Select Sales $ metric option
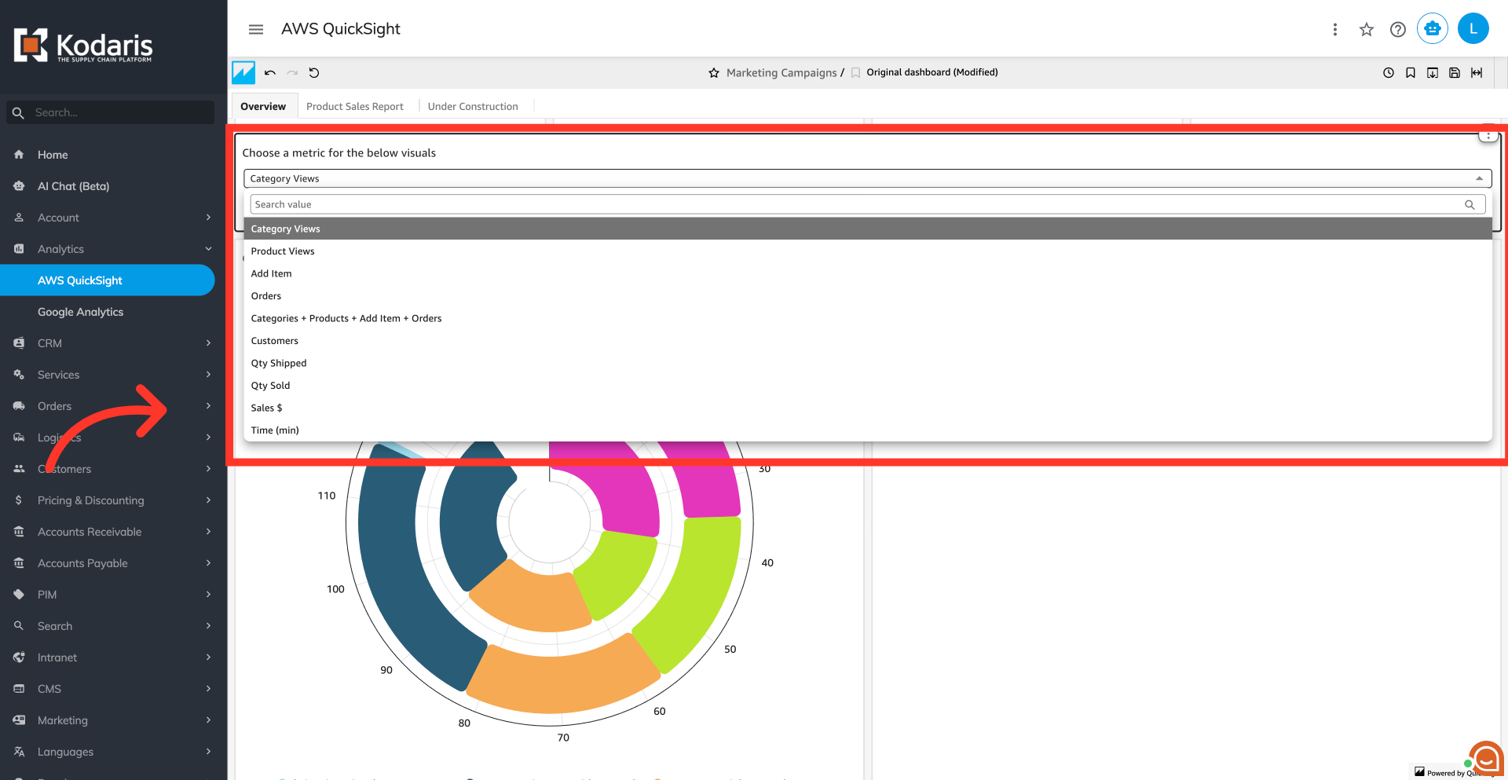 coord(867,408)
